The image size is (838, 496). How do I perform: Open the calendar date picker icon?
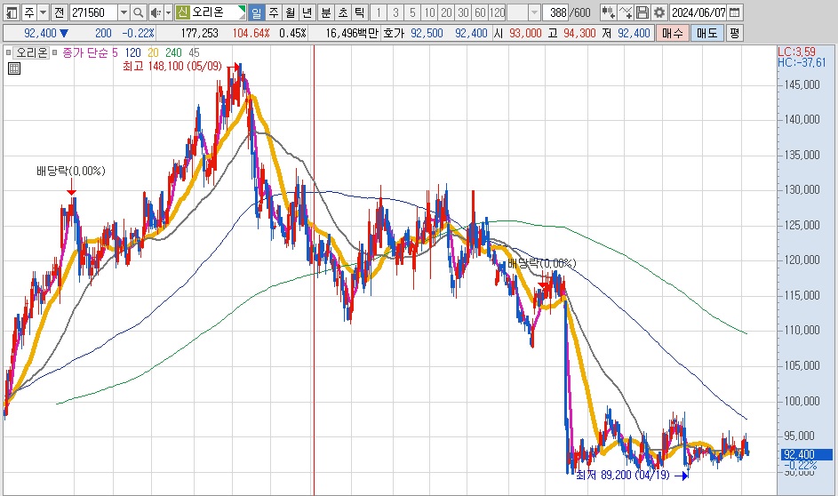(x=735, y=12)
